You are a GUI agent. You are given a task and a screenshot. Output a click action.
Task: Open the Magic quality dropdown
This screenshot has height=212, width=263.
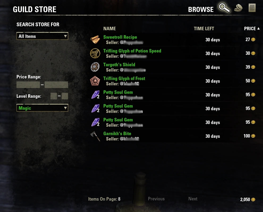click(42, 108)
